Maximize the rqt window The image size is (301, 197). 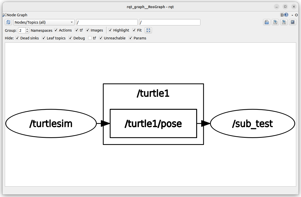click(x=285, y=7)
